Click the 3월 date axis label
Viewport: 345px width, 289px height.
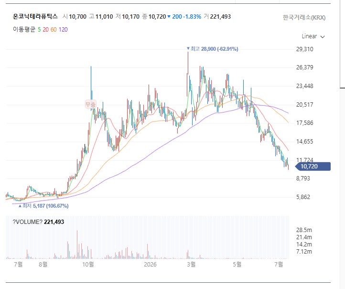point(191,264)
